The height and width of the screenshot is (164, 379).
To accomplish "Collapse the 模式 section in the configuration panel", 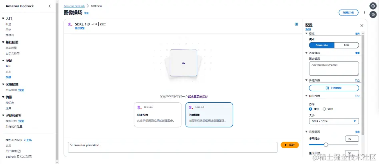I will point(307,33).
